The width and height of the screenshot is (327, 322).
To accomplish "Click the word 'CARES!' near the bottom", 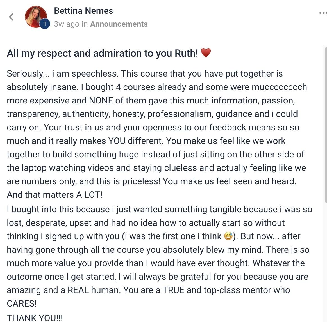I will pyautogui.click(x=22, y=303).
